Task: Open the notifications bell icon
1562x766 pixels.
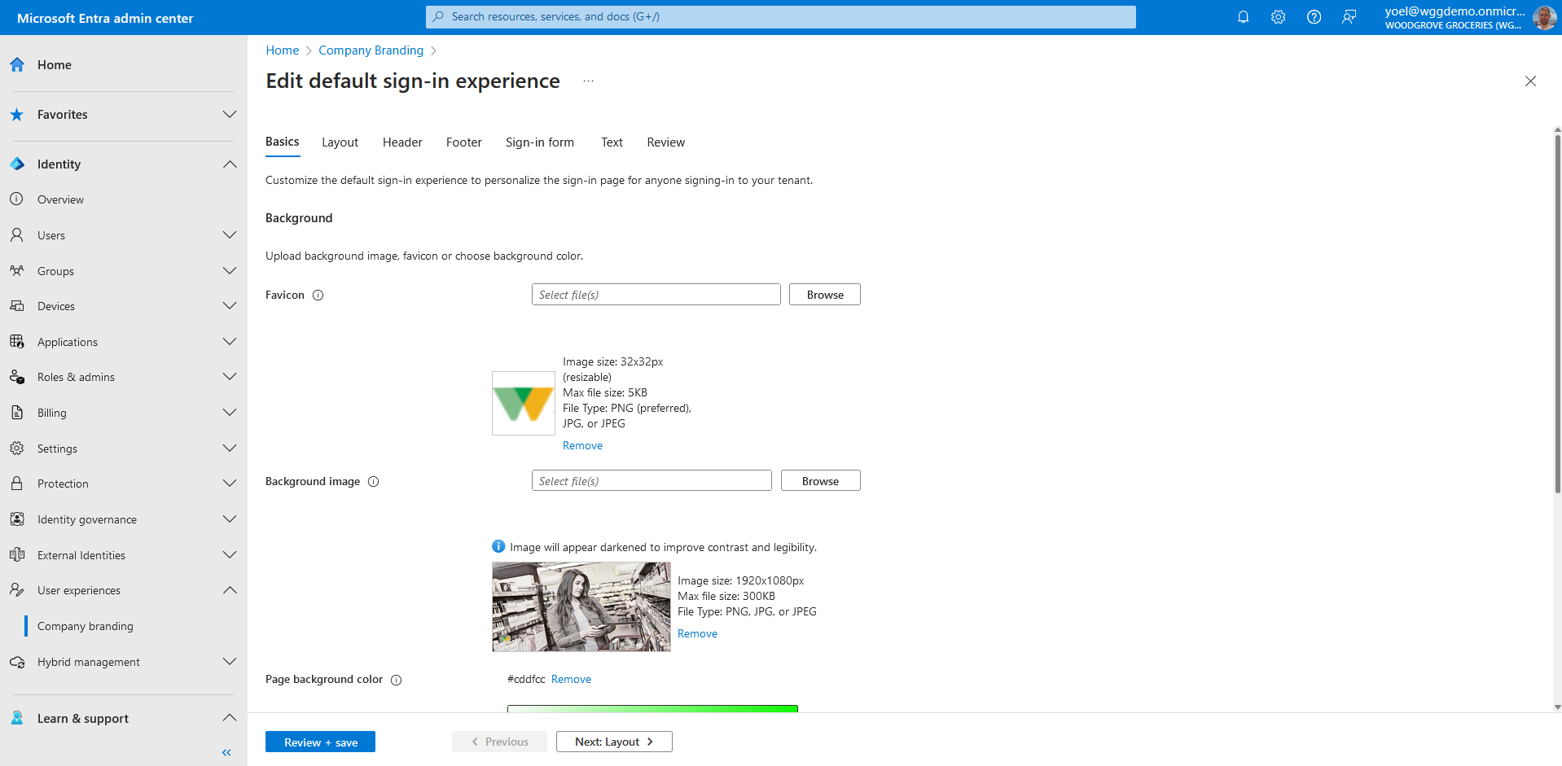Action: pos(1243,17)
